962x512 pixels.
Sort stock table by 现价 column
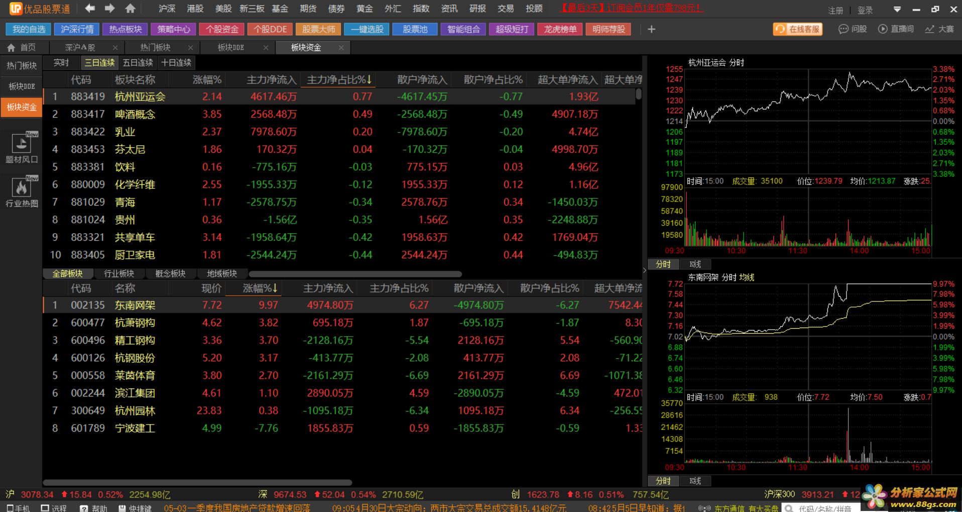tap(211, 288)
